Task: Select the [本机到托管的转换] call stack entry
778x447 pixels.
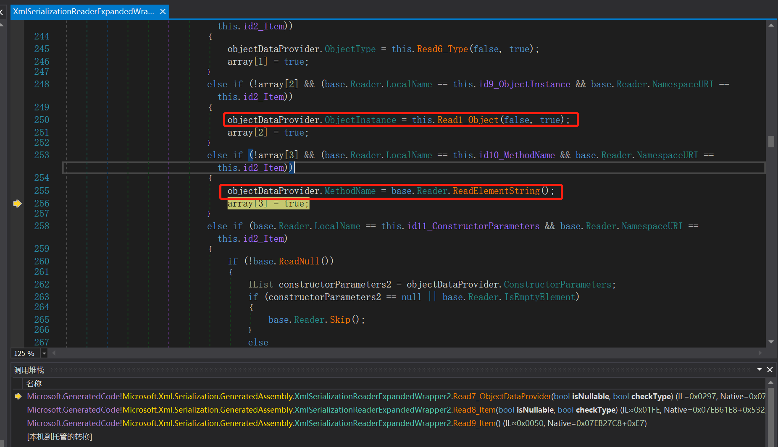Action: 60,437
